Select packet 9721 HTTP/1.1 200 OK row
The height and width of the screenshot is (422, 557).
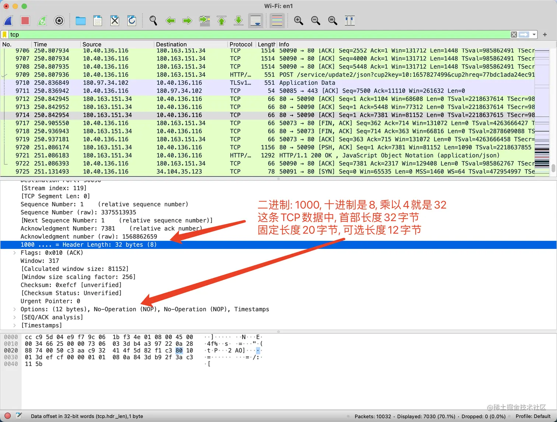coord(267,155)
